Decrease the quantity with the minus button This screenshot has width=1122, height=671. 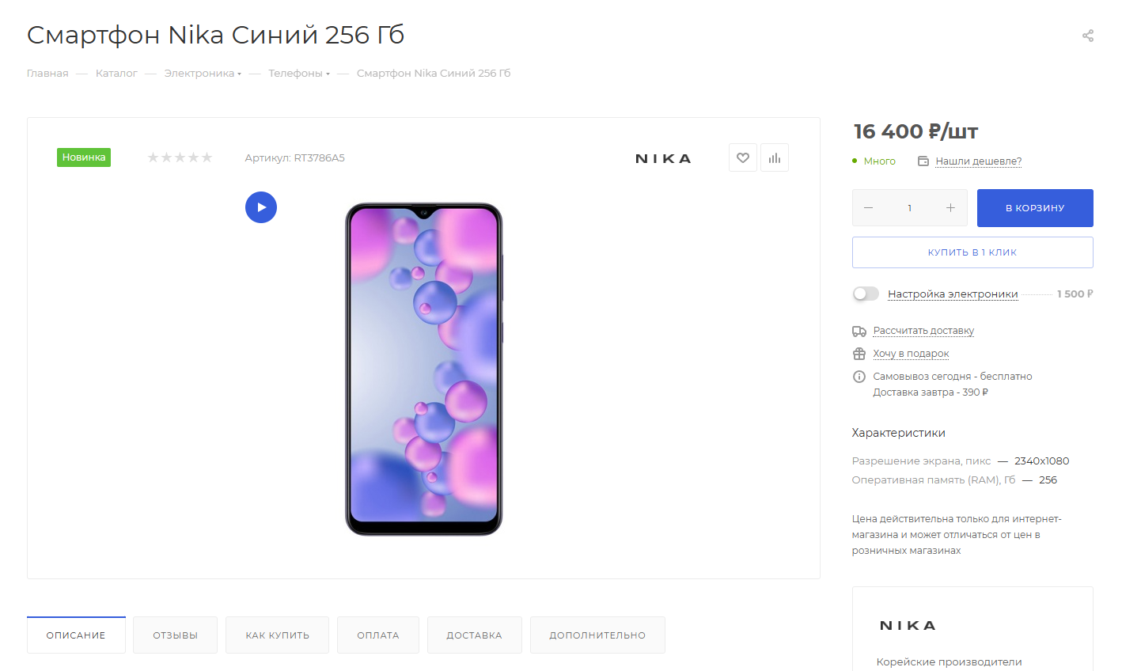pyautogui.click(x=868, y=207)
